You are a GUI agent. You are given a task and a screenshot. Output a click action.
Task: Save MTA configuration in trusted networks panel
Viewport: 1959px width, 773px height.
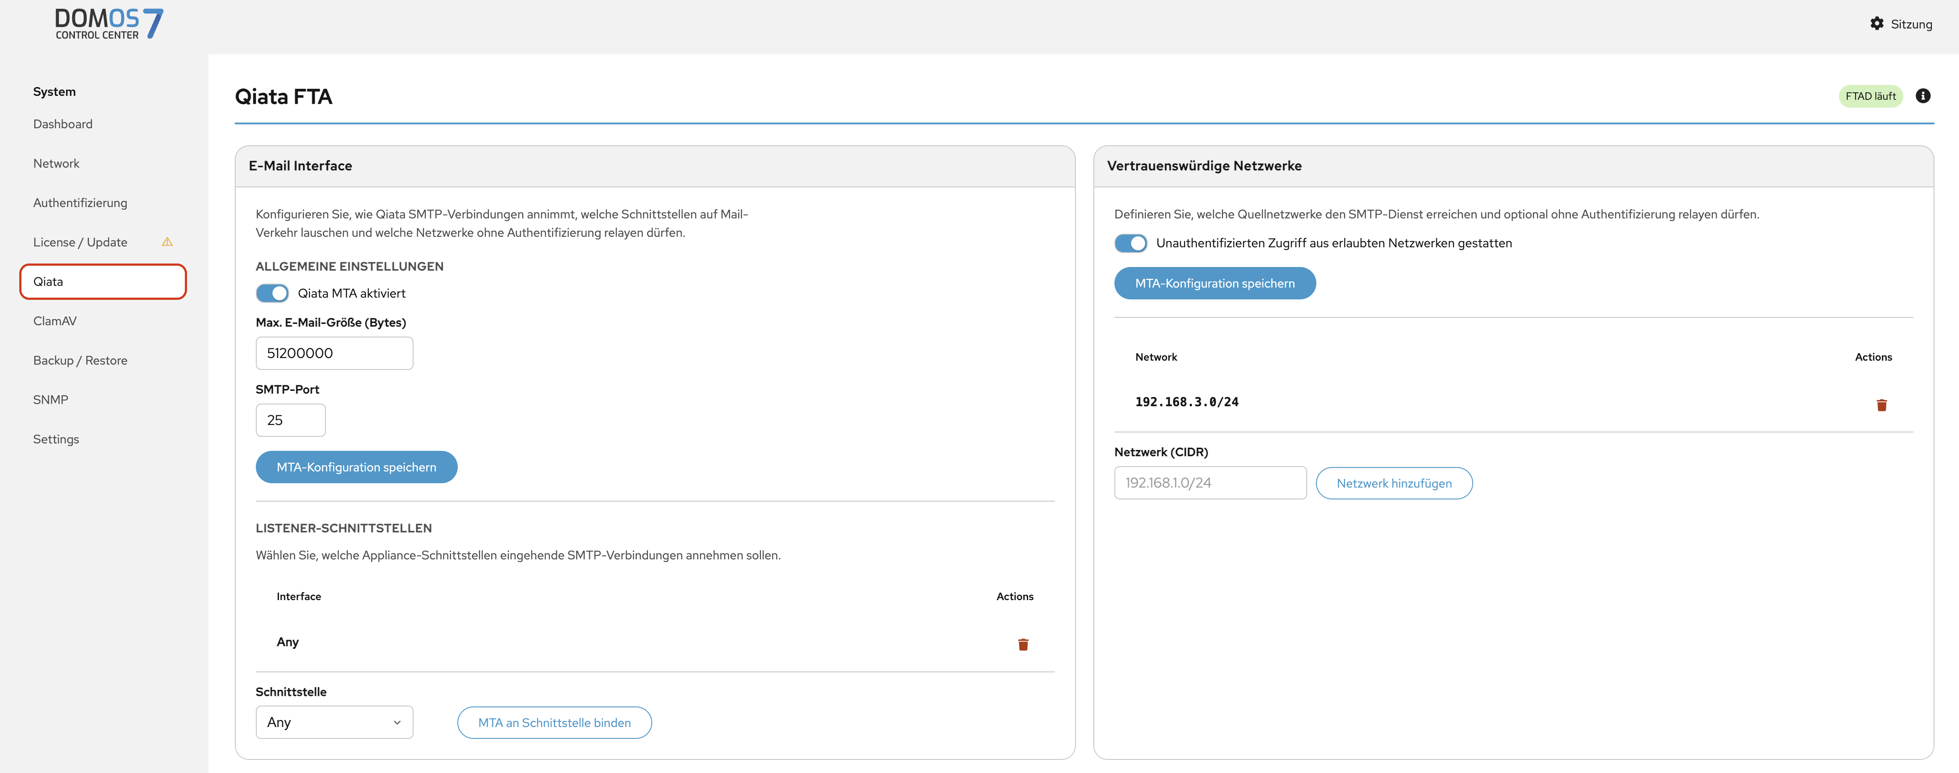click(x=1214, y=283)
